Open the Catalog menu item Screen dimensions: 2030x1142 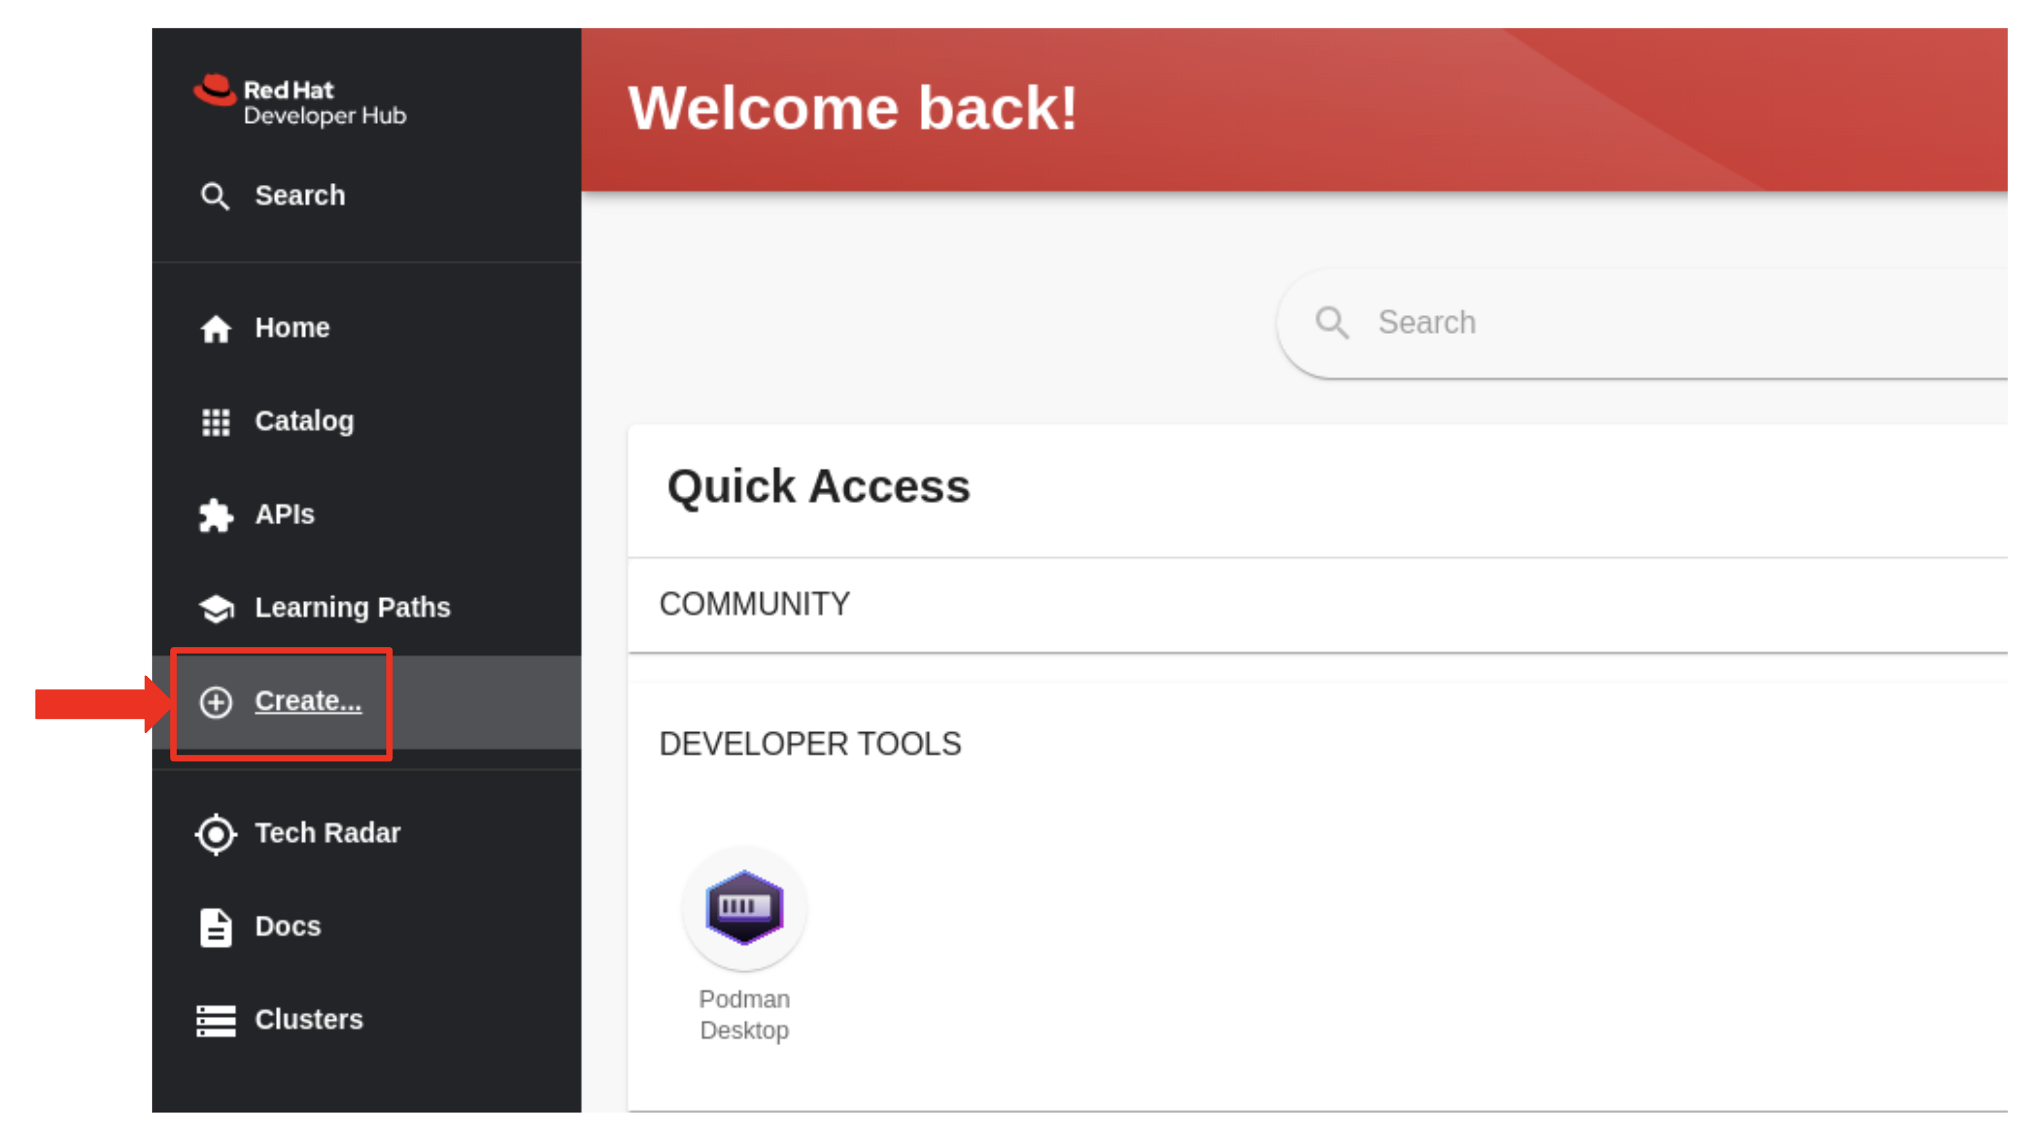(x=367, y=421)
